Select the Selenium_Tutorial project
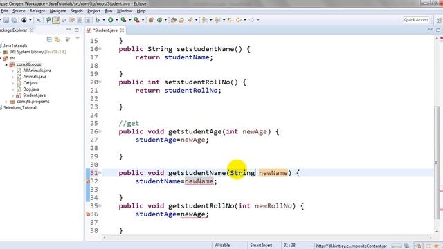This screenshot has height=249, width=443. pyautogui.click(x=20, y=108)
